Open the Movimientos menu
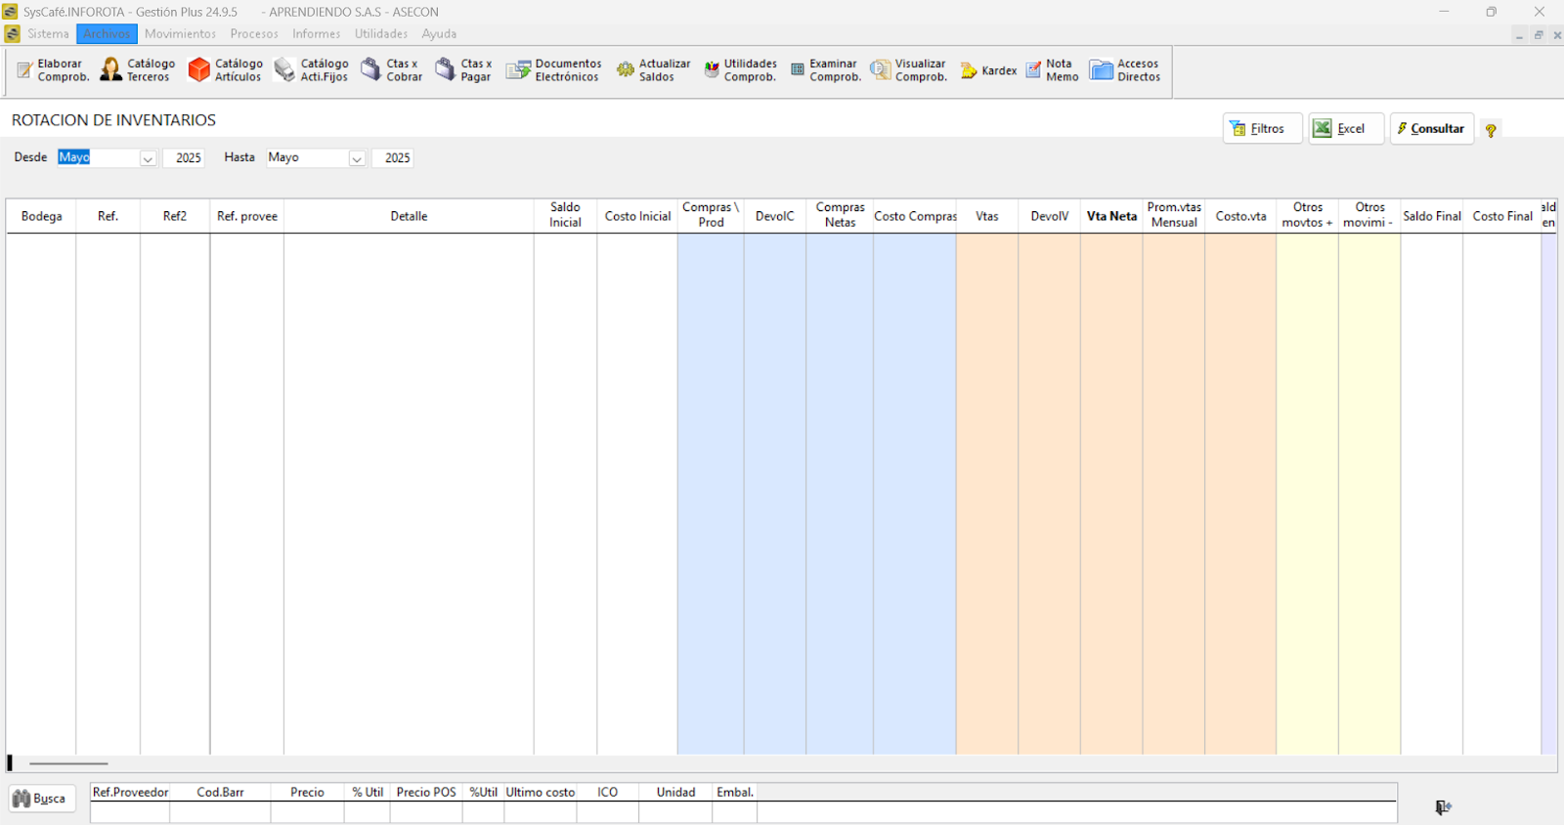 pyautogui.click(x=180, y=34)
